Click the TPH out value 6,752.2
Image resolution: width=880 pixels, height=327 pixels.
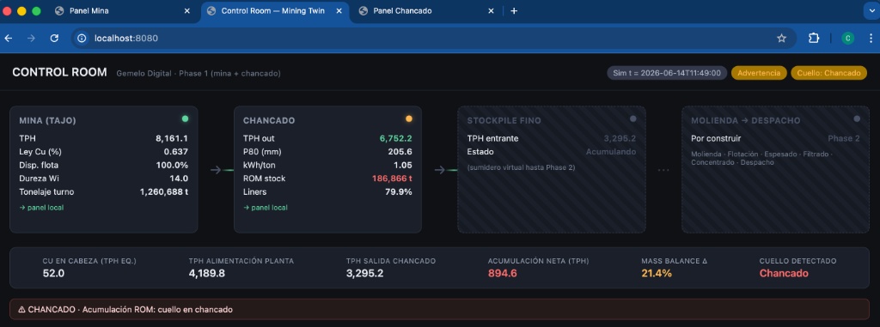pos(396,138)
